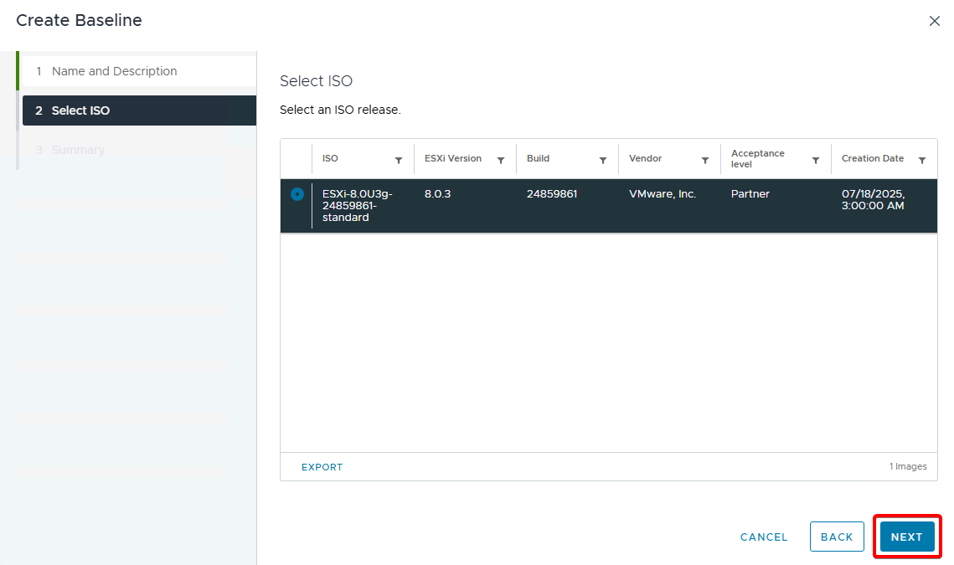Open the Creation Date filter icon

coord(922,160)
